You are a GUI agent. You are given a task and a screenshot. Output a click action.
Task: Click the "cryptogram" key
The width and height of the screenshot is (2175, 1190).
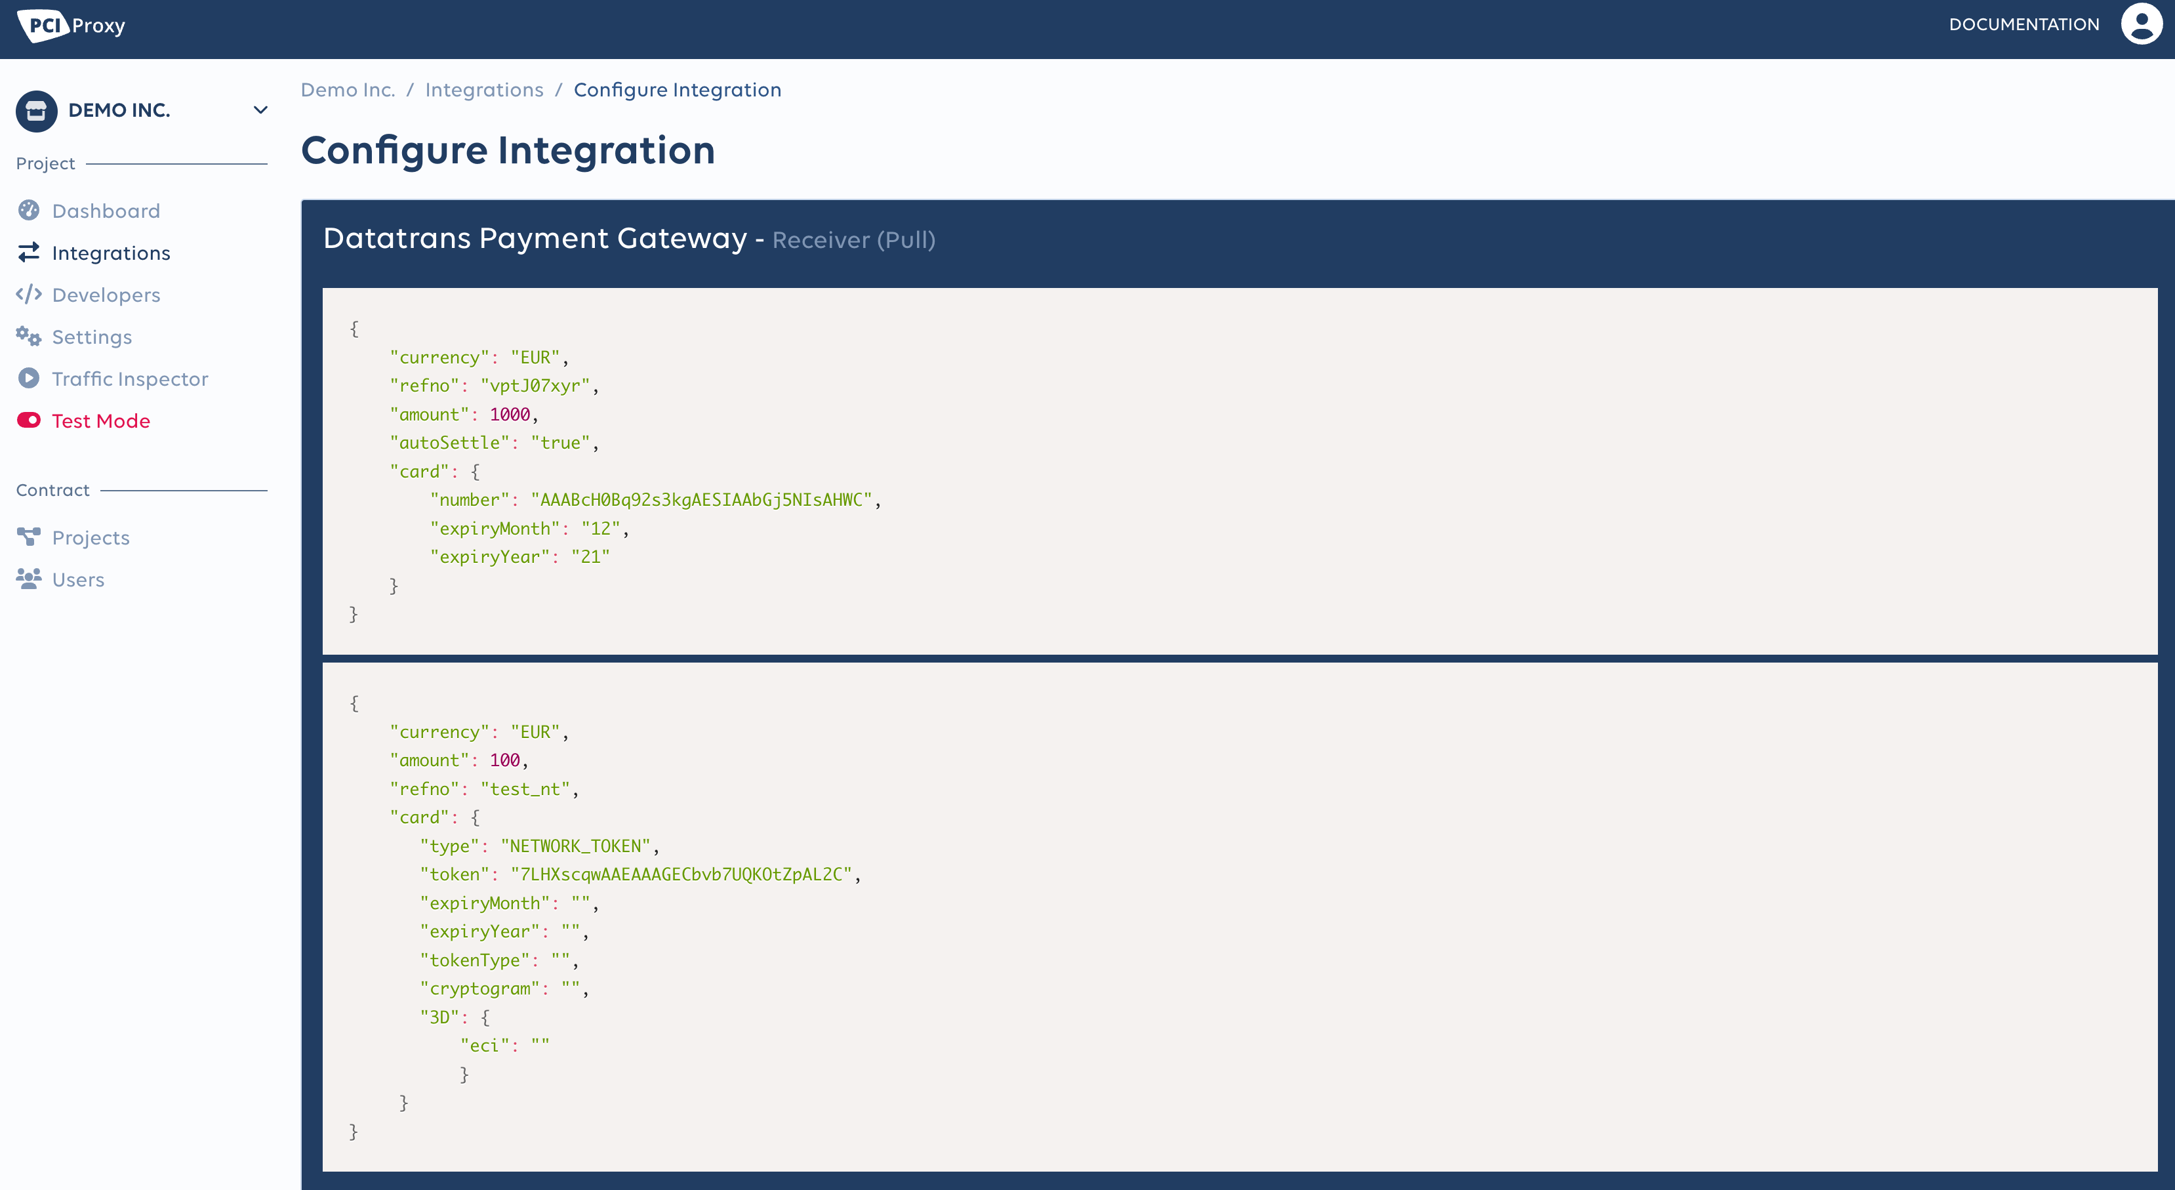(479, 988)
